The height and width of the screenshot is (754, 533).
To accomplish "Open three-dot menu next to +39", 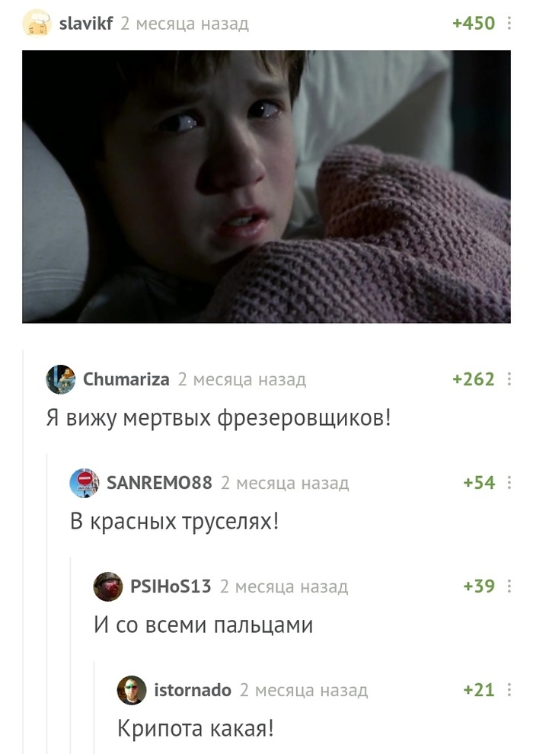I will click(x=509, y=586).
